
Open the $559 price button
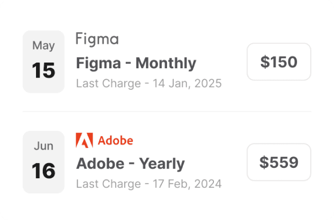279,162
